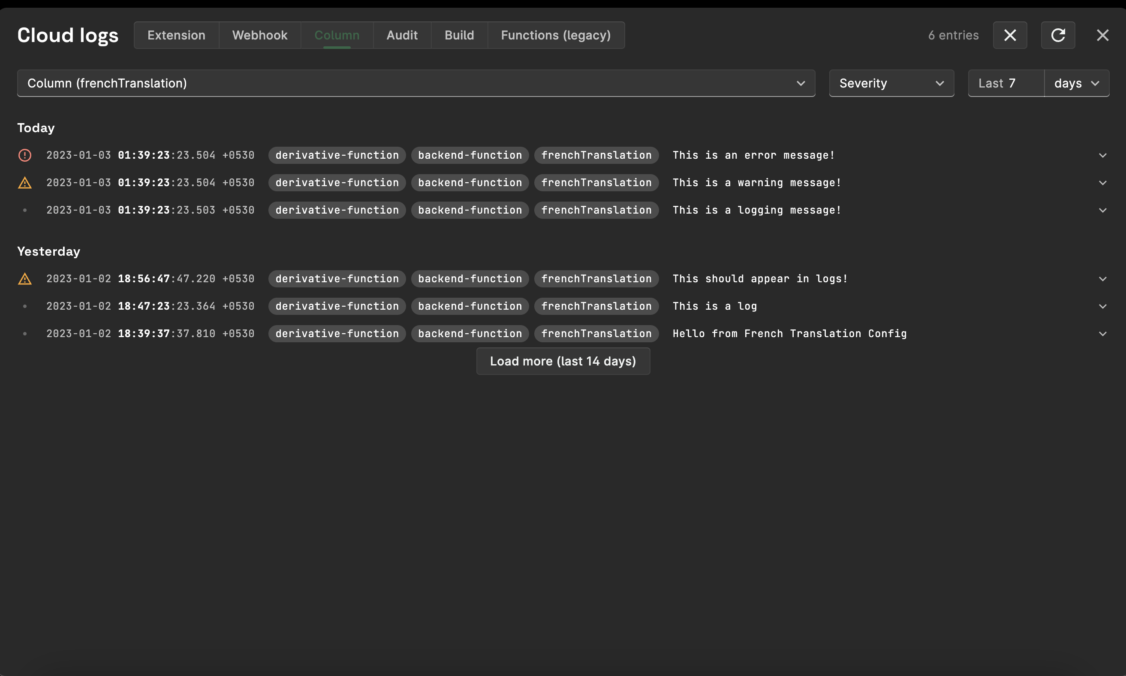Click today's warning triangle icon

click(24, 183)
